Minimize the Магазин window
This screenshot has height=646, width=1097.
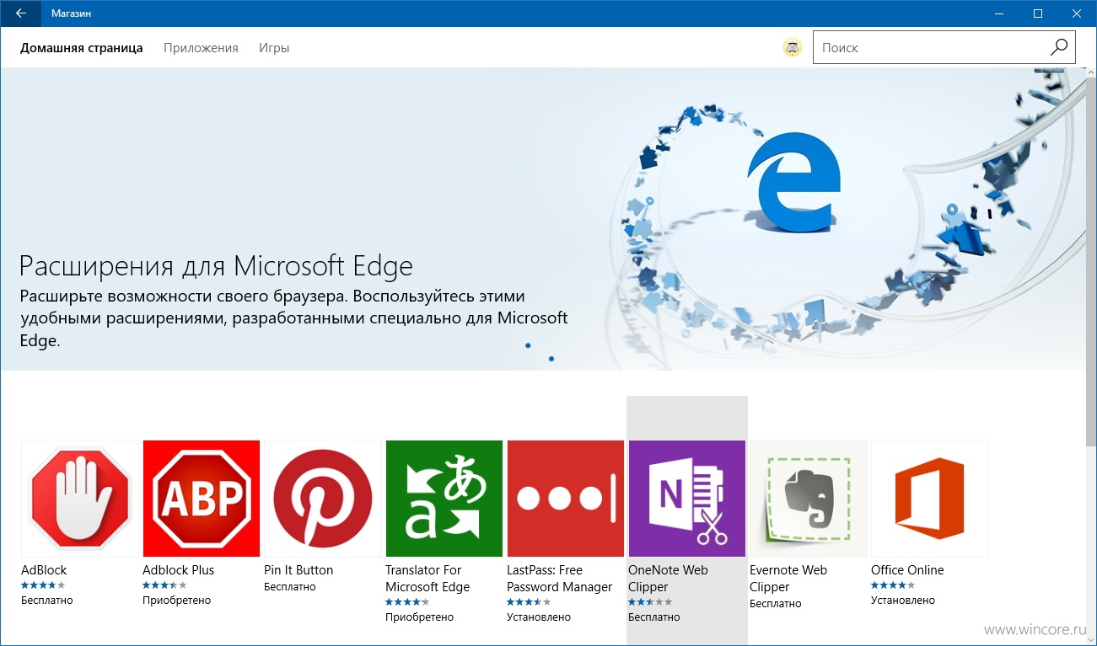[999, 13]
